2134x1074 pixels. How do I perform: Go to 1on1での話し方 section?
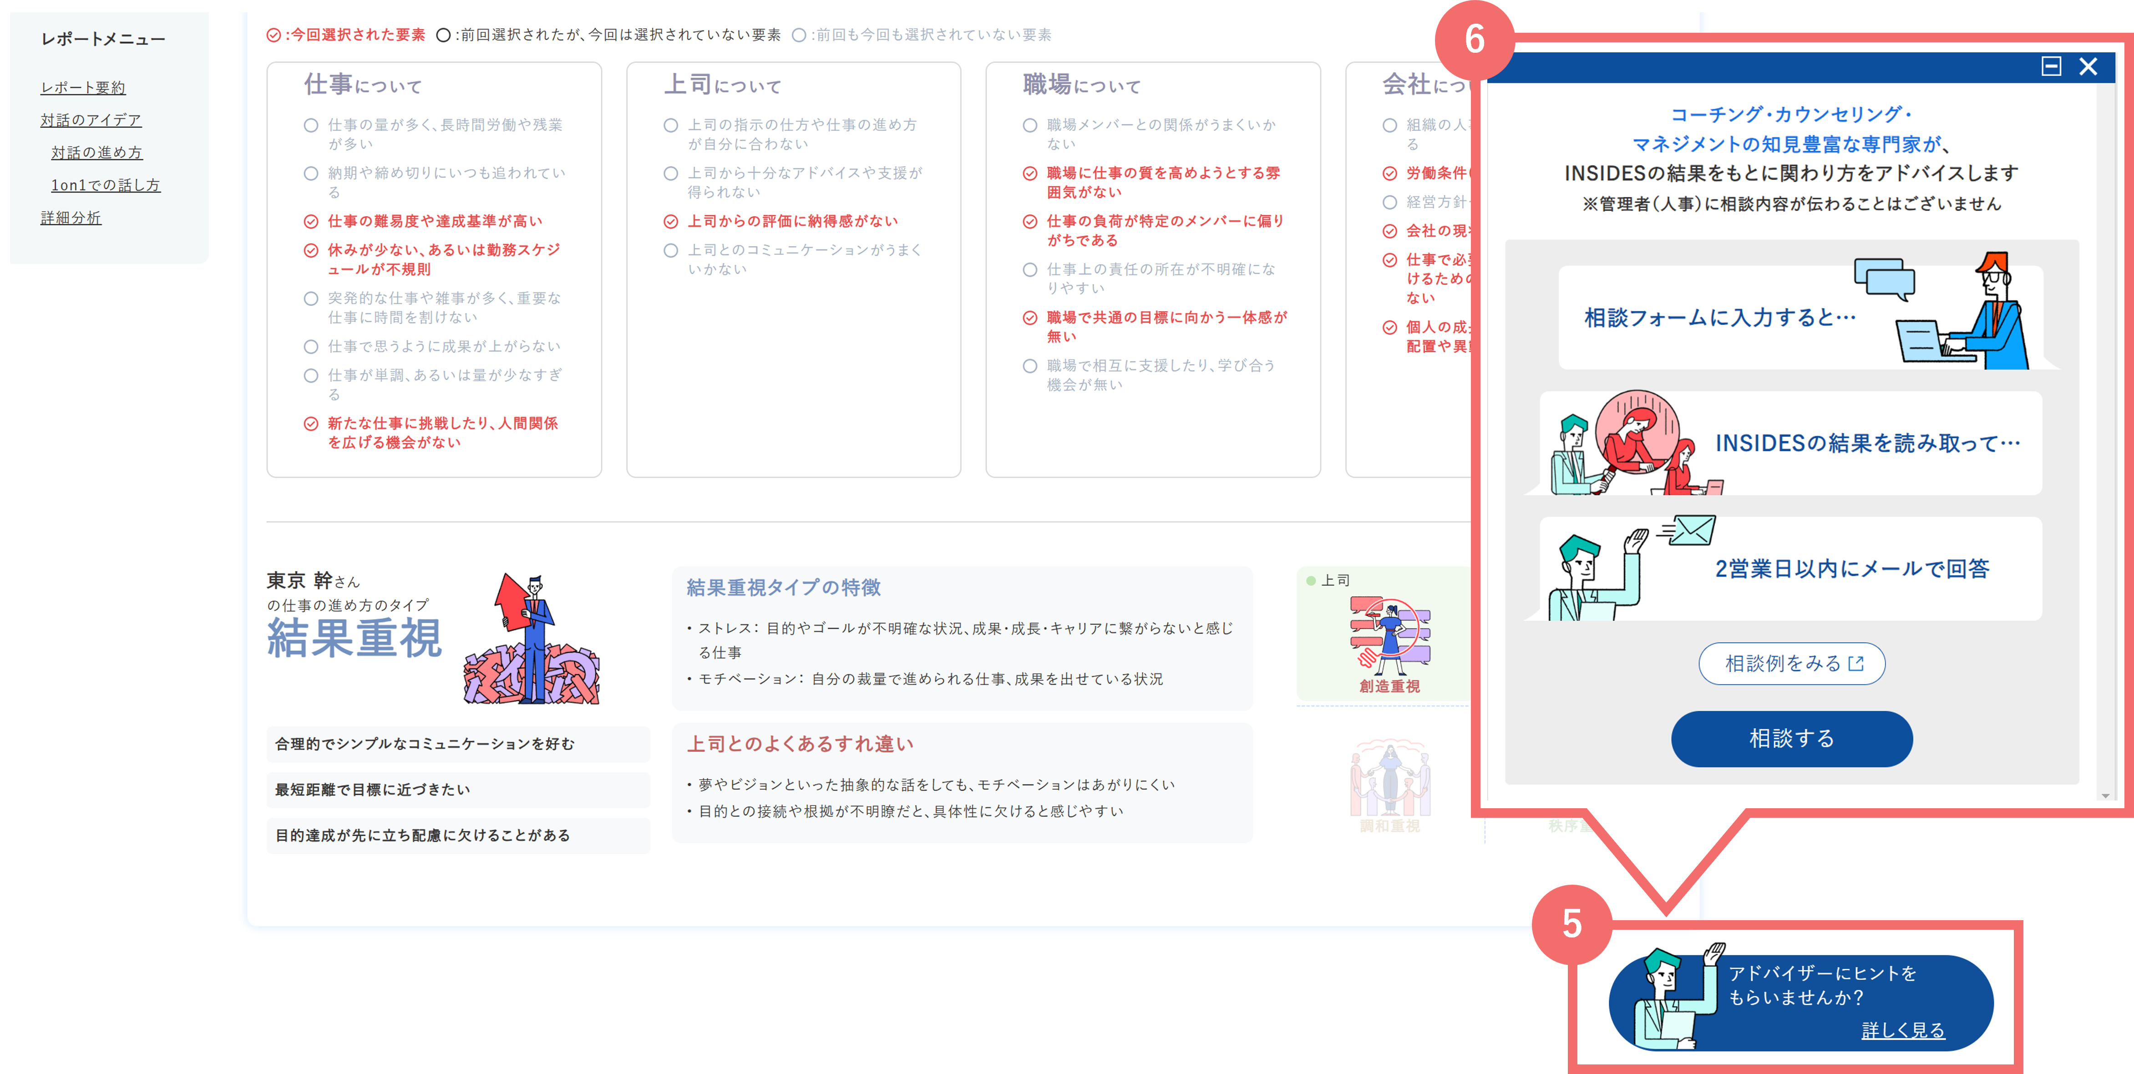click(x=105, y=185)
